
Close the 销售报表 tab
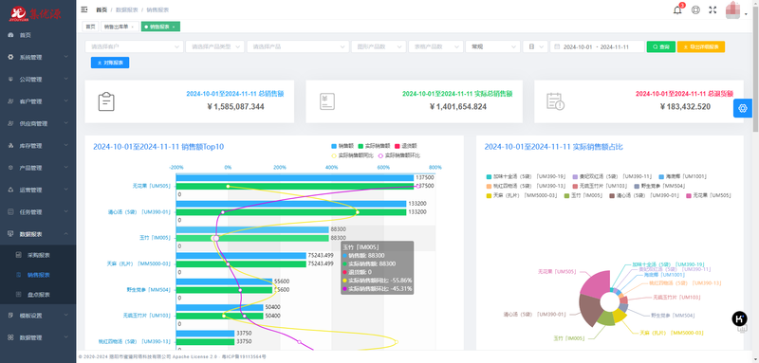[174, 27]
